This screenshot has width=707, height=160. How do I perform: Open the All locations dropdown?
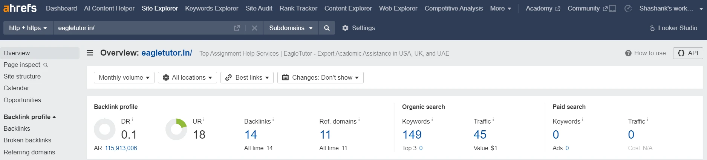(x=187, y=77)
